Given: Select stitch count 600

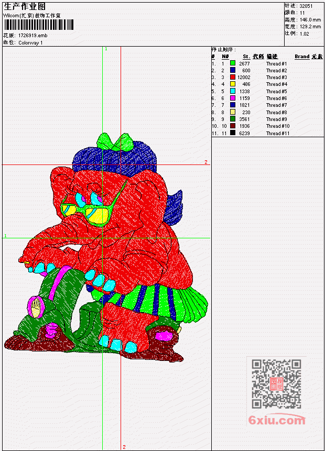Looking at the screenshot, I should coord(246,71).
